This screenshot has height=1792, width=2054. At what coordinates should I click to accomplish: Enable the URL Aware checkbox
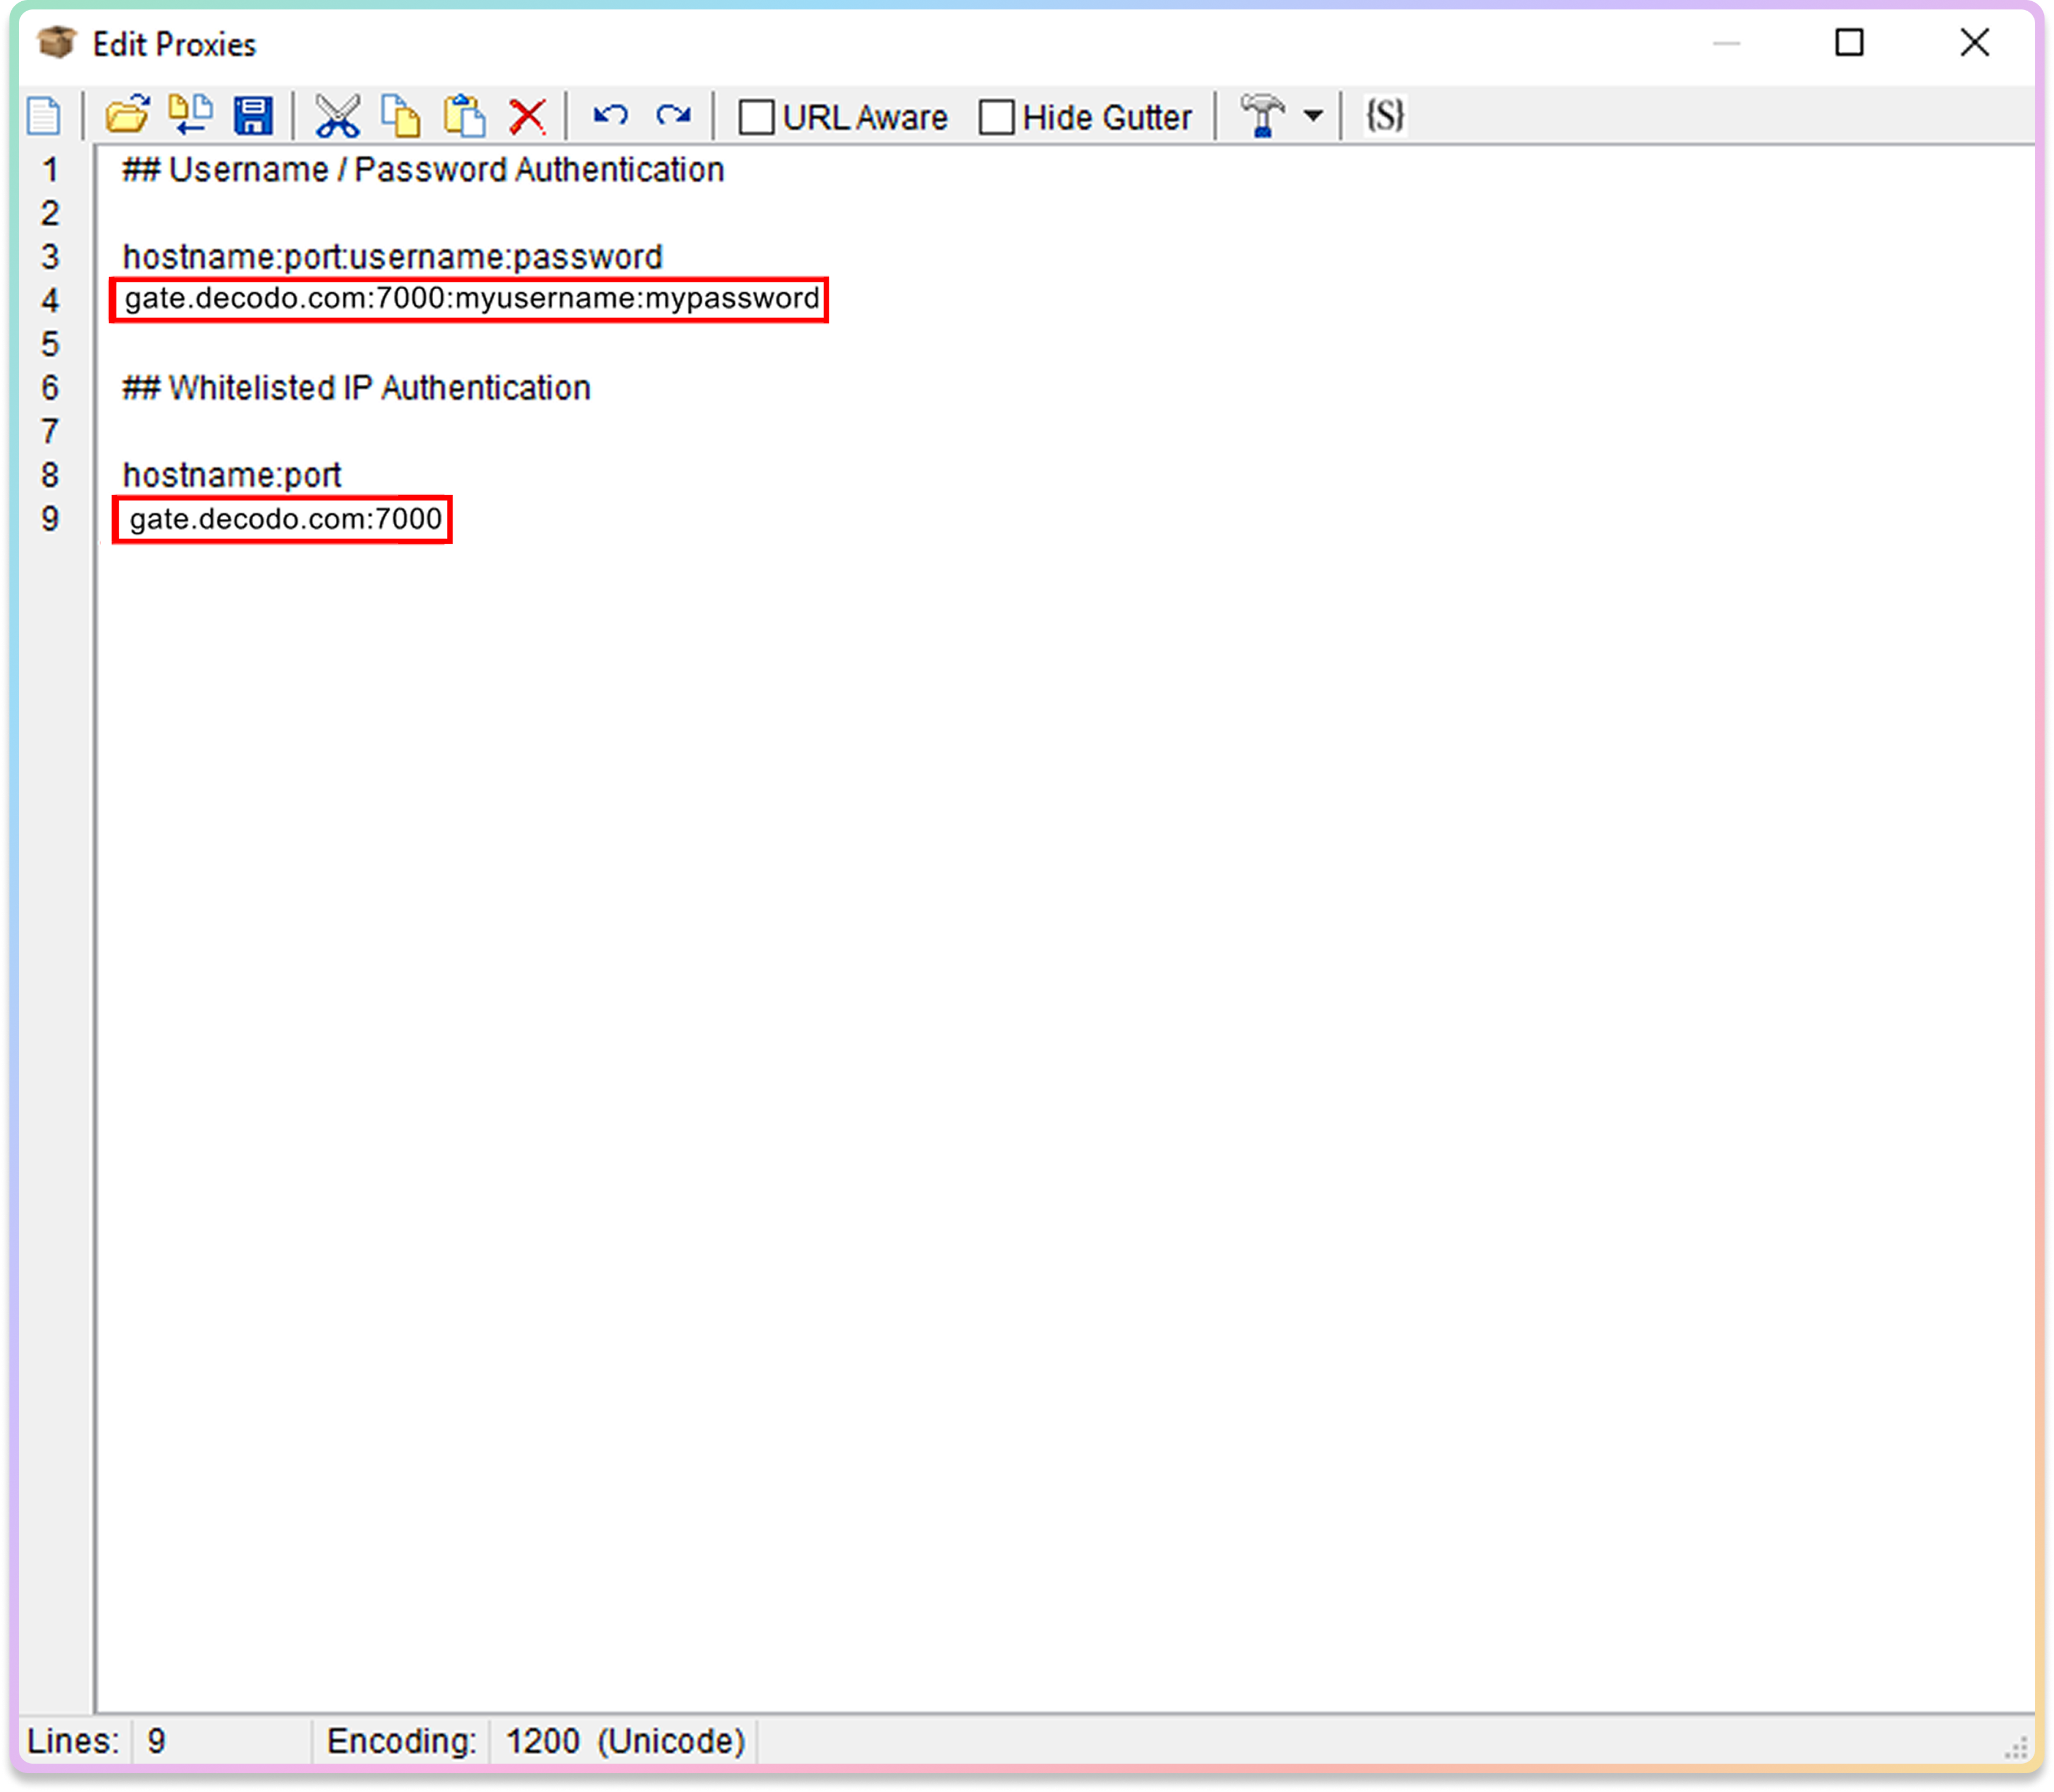pyautogui.click(x=757, y=117)
